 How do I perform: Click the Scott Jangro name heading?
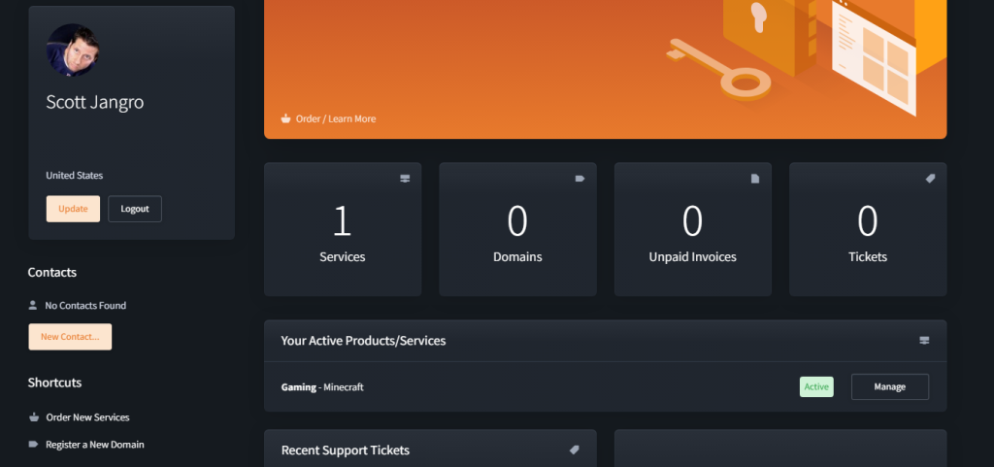[x=94, y=102]
